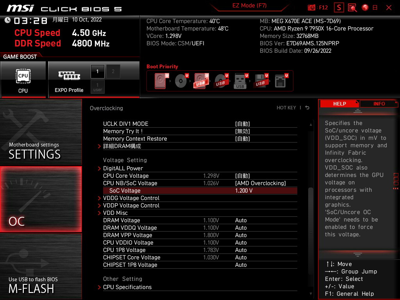Select EXPO user profile 1
The width and height of the screenshot is (400, 300).
tap(97, 87)
